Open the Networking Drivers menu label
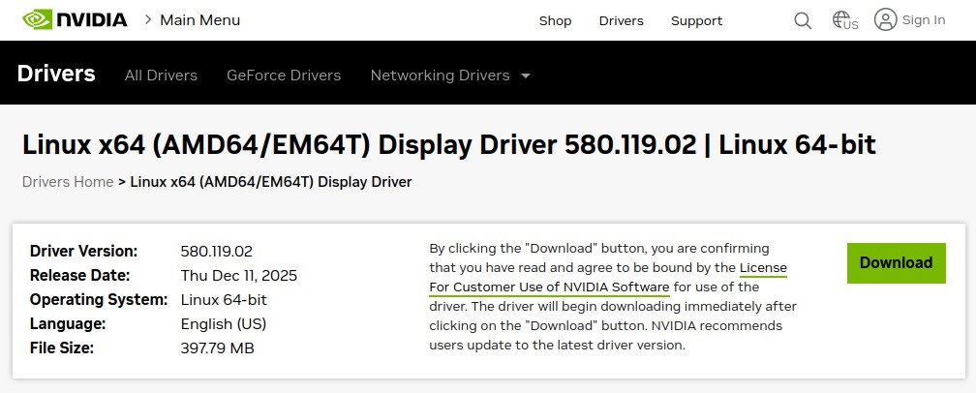Viewport: 976px width, 393px height. point(440,76)
